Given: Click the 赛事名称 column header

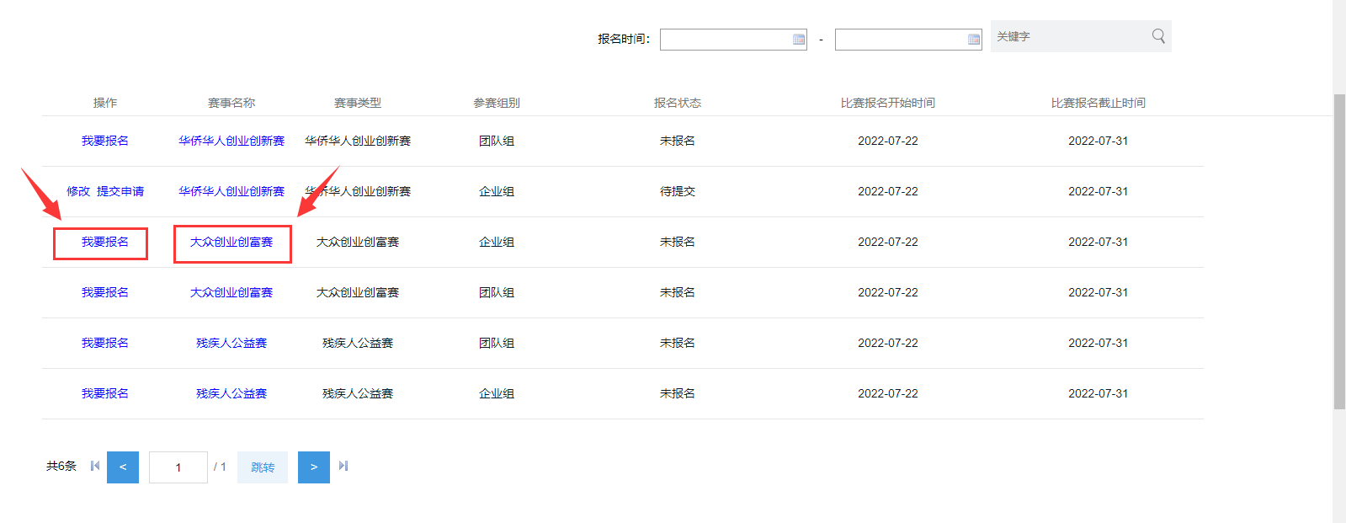Looking at the screenshot, I should 231,103.
